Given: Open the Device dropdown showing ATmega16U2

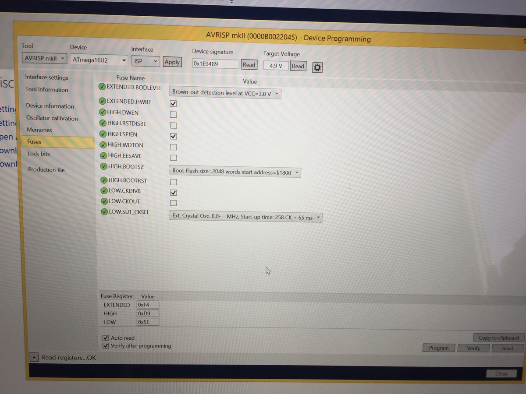Looking at the screenshot, I should 99,60.
